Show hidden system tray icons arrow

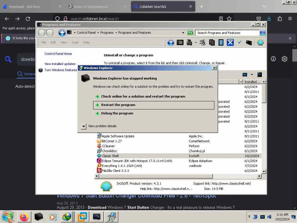click(x=249, y=216)
